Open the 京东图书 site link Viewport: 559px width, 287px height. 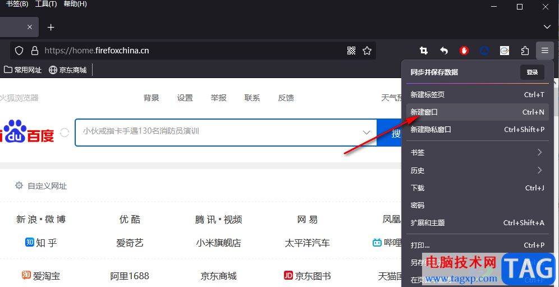pyautogui.click(x=308, y=276)
